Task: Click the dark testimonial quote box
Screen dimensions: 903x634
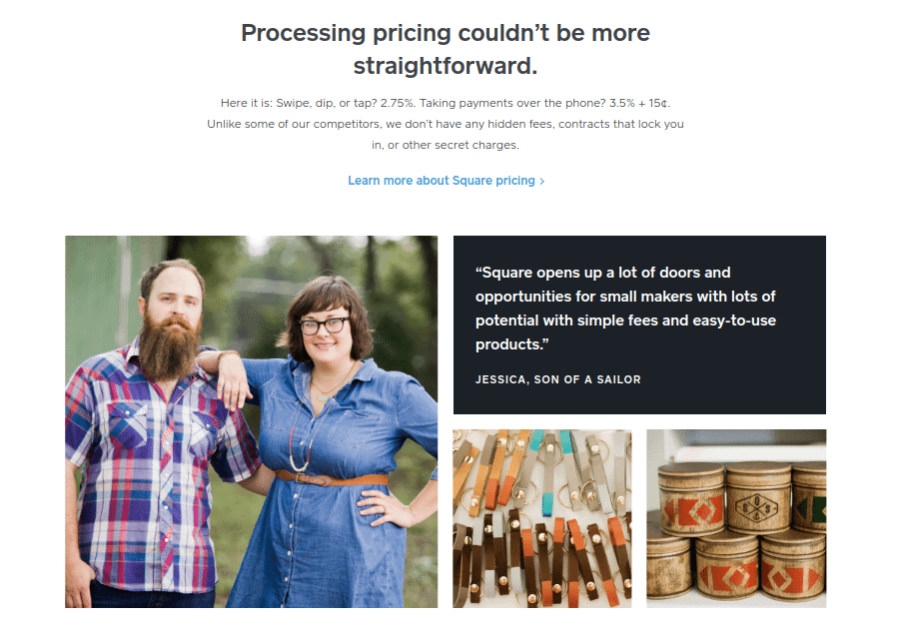Action: (x=639, y=324)
